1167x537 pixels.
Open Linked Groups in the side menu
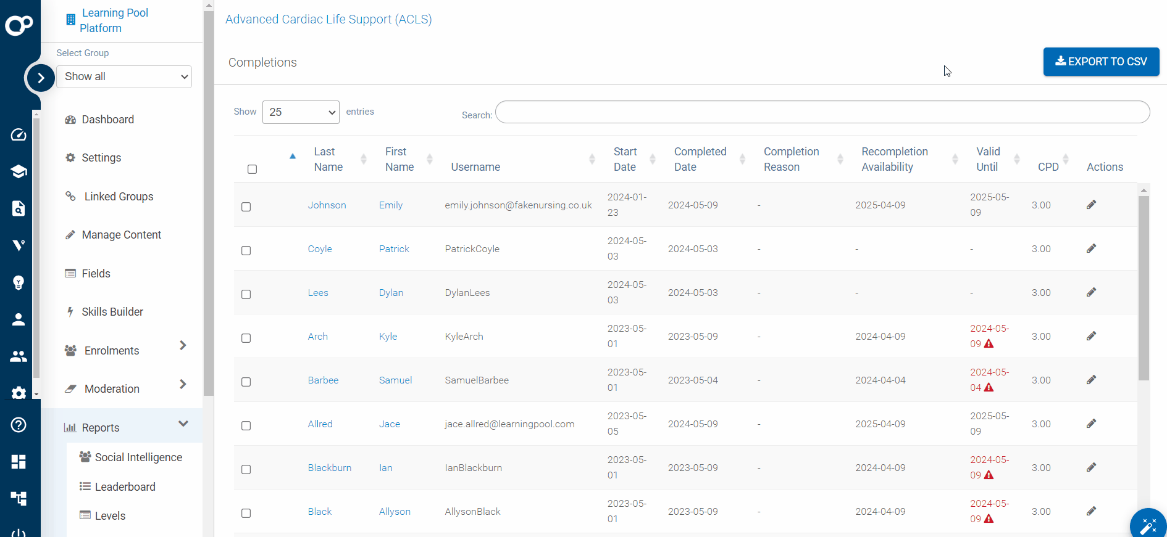tap(119, 197)
